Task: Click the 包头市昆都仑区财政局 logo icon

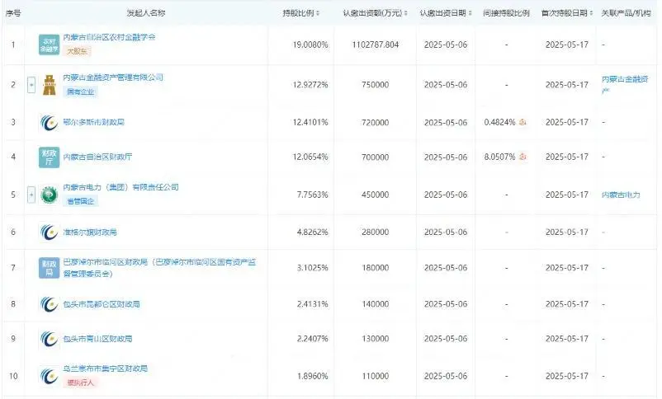Action: (49, 304)
